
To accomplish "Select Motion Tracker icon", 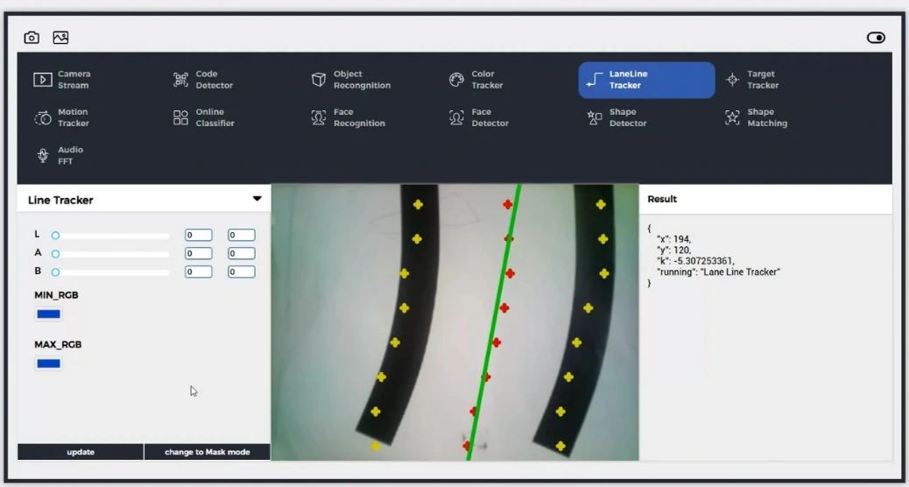I will pos(42,117).
